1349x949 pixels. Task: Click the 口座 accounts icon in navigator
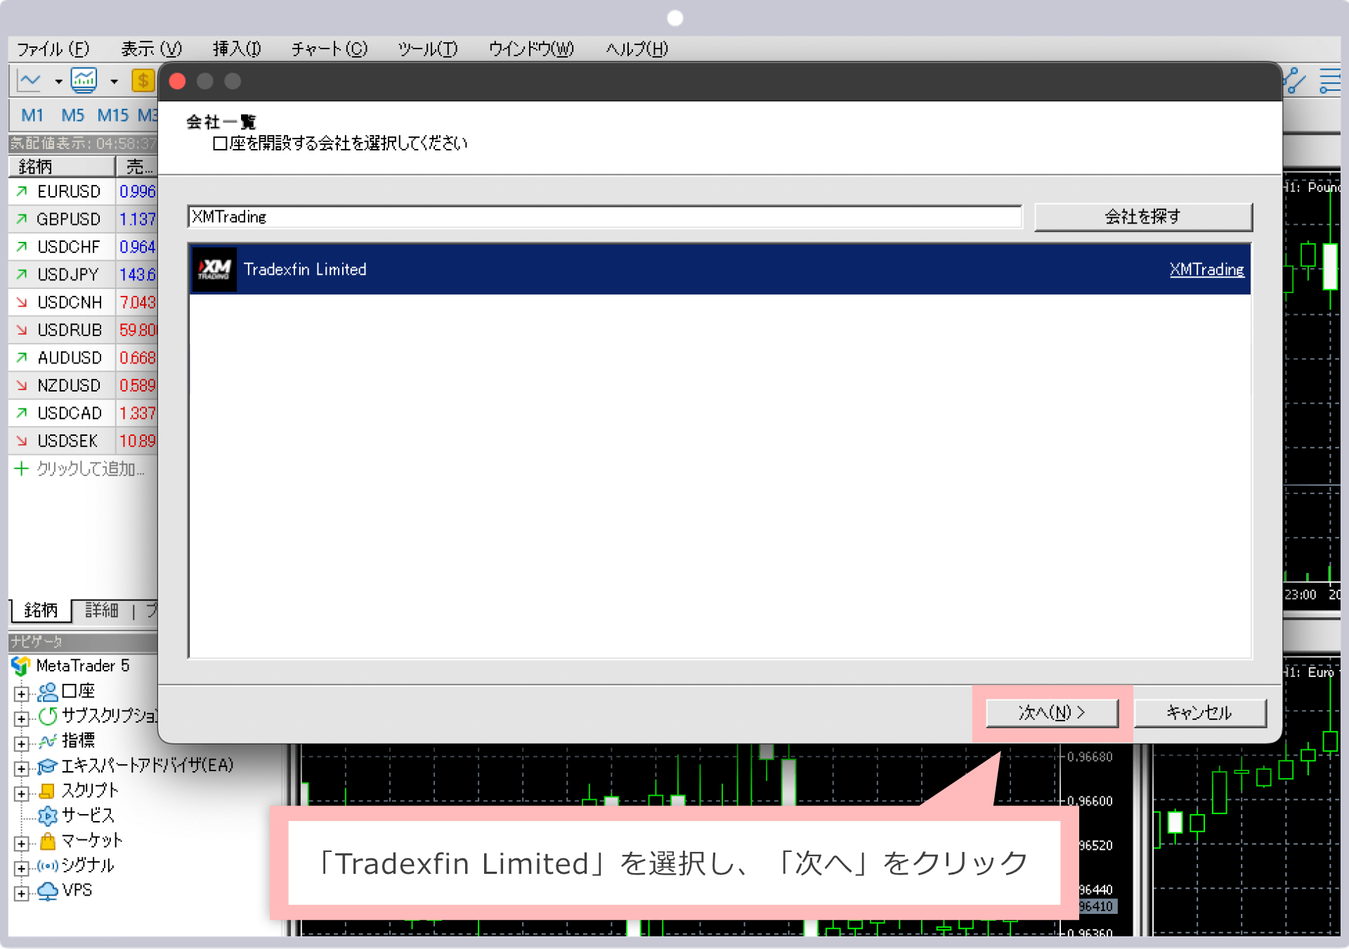(47, 692)
